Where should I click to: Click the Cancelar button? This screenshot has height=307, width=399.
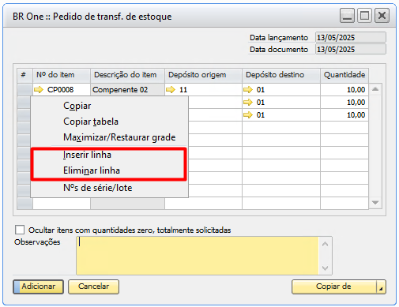pyautogui.click(x=93, y=286)
